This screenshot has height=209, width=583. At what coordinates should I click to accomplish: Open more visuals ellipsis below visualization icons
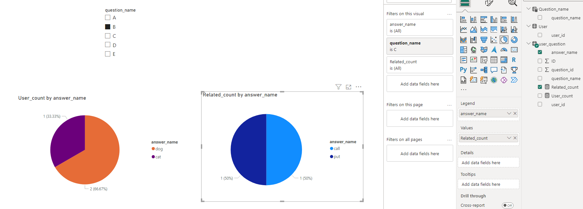click(x=463, y=90)
